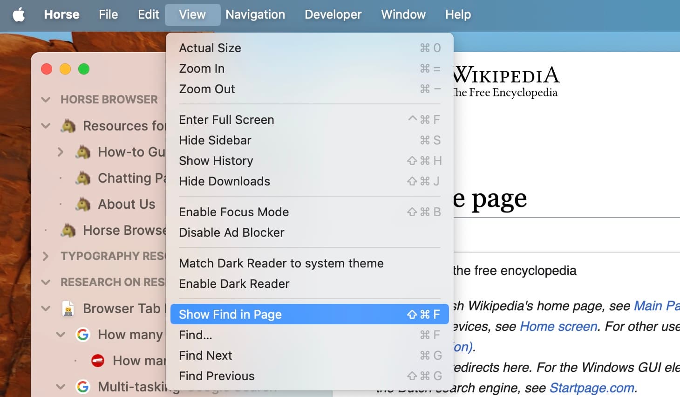Expand the RESEARCH ON RES section
The width and height of the screenshot is (680, 397).
click(45, 282)
